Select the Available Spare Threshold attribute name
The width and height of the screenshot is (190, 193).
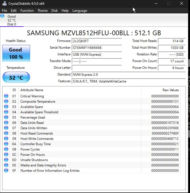pyautogui.click(x=39, y=112)
